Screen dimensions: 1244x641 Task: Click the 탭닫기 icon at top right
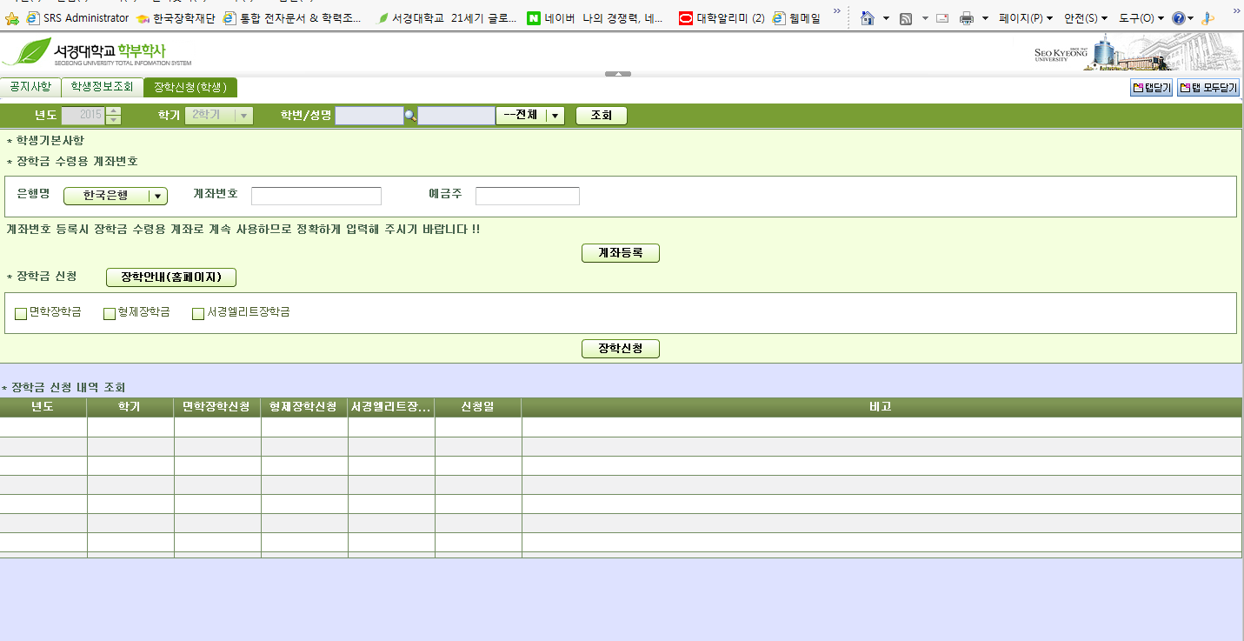coord(1149,87)
